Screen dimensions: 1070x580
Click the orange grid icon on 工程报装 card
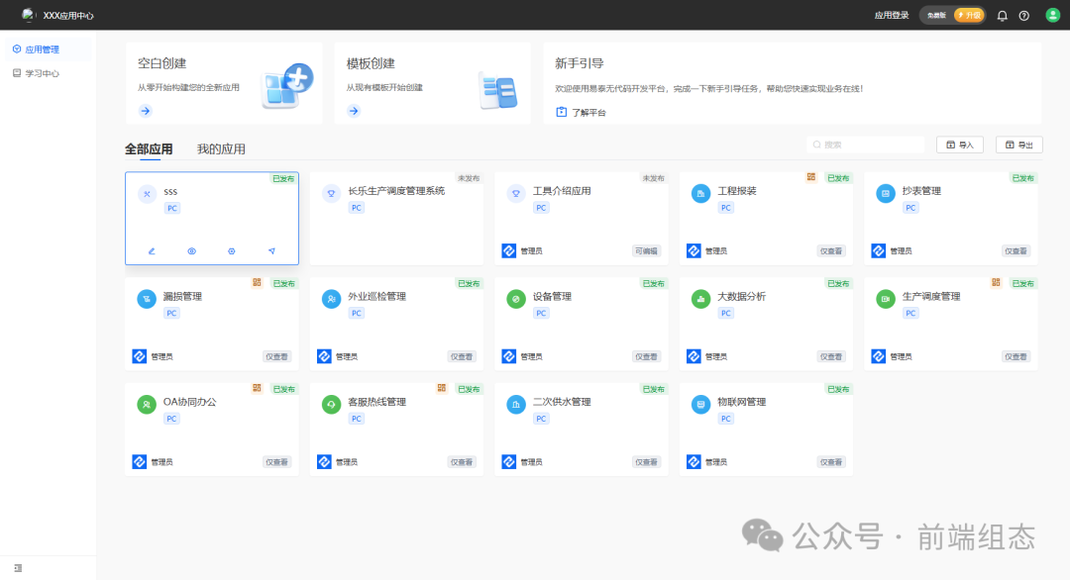(x=810, y=177)
